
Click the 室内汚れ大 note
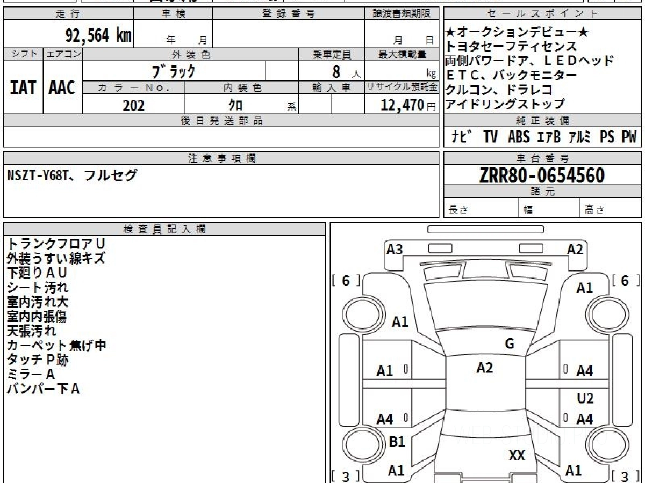click(x=38, y=302)
